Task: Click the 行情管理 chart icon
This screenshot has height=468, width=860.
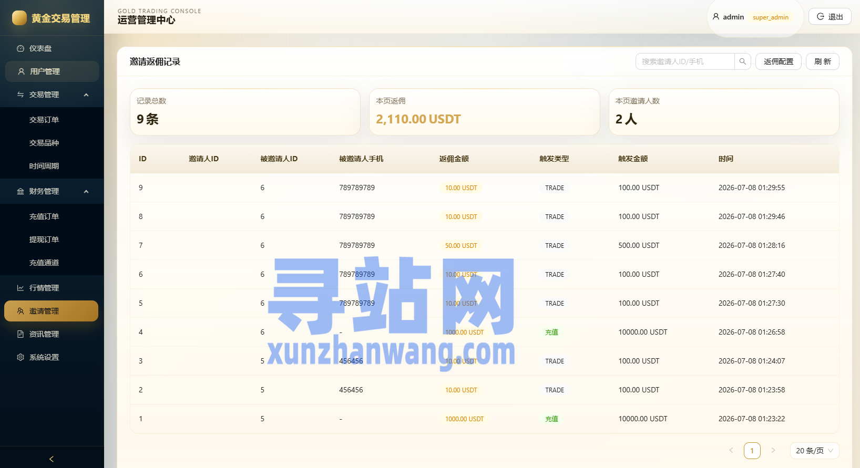Action: [21, 288]
